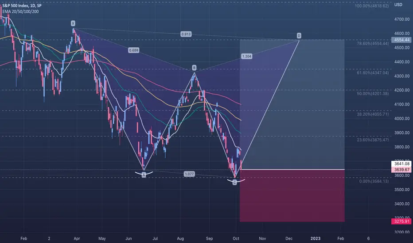Click the 0.913 ratio label
The image size is (413, 243).
click(x=186, y=34)
